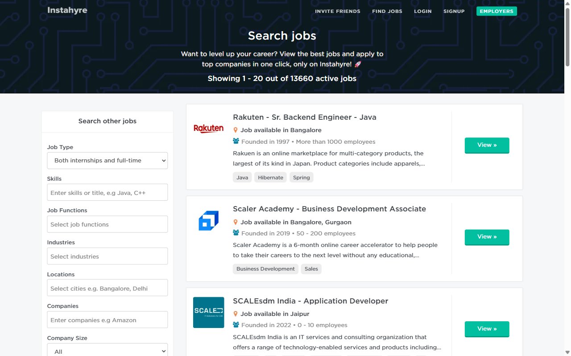The height and width of the screenshot is (356, 571).
Task: View the Rakuten Sr. Backend Engineer job
Action: pos(487,145)
